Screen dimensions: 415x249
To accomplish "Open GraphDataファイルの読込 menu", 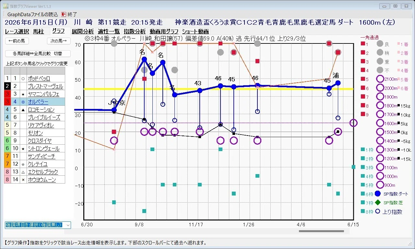I will click(x=32, y=14).
